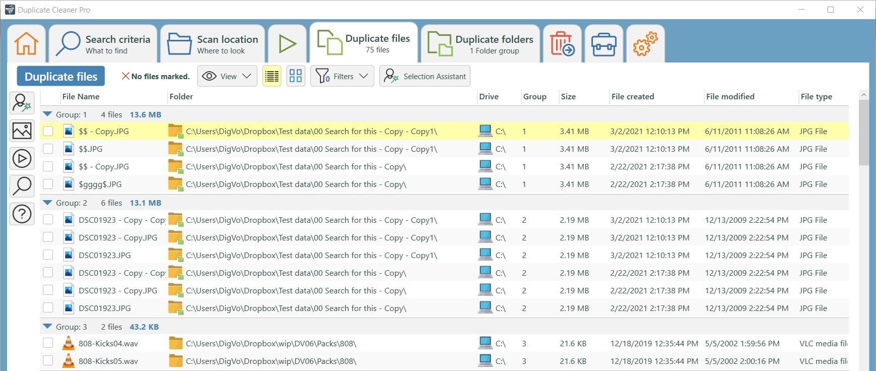Open sidebar Selection Assistant wand icon
The height and width of the screenshot is (371, 876).
(x=22, y=103)
